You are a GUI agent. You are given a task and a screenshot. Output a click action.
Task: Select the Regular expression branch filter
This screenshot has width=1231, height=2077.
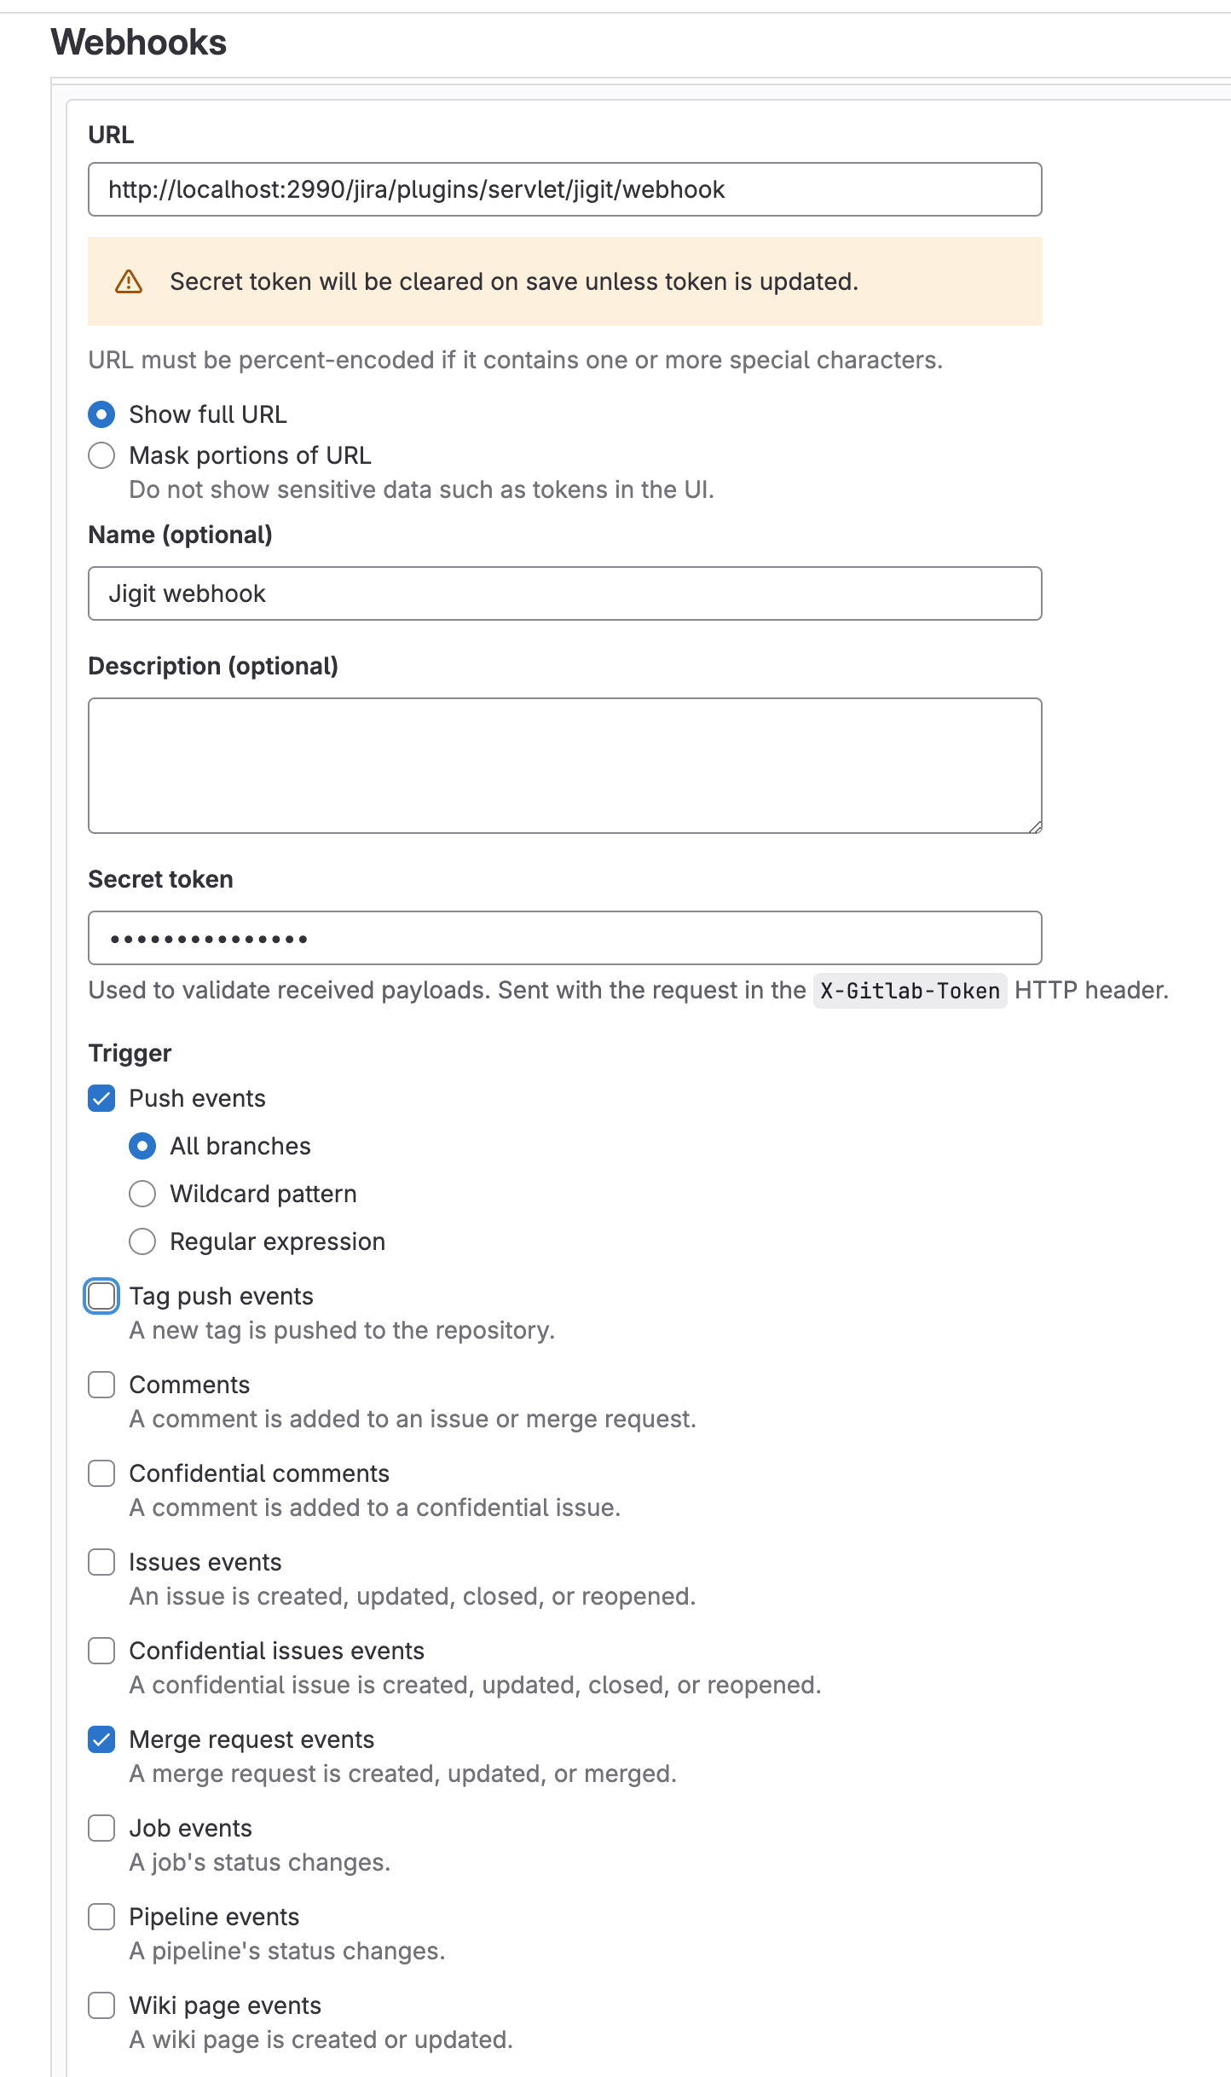click(142, 1241)
